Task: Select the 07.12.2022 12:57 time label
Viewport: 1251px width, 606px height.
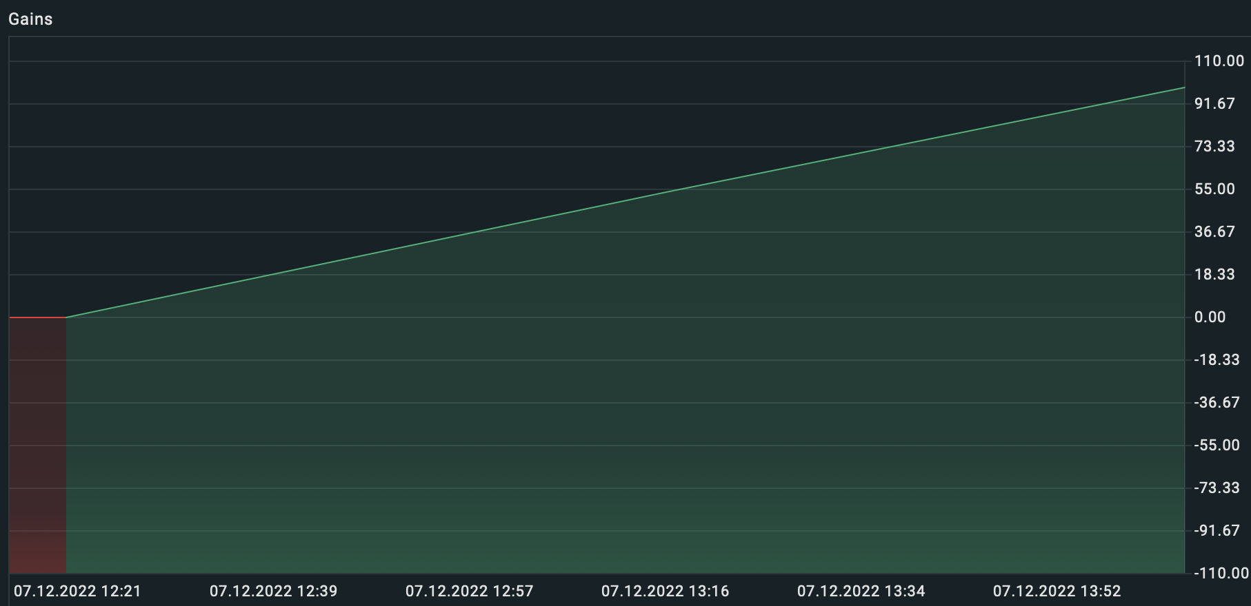Action: (x=469, y=592)
